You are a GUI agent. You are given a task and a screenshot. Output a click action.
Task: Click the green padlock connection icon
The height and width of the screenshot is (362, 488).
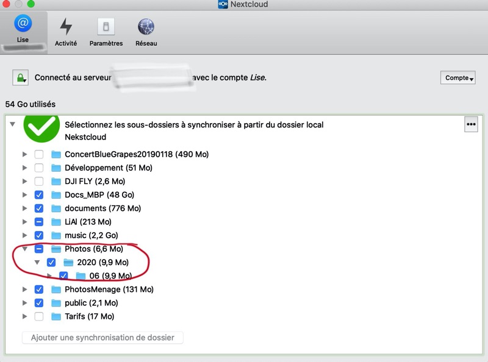point(21,78)
